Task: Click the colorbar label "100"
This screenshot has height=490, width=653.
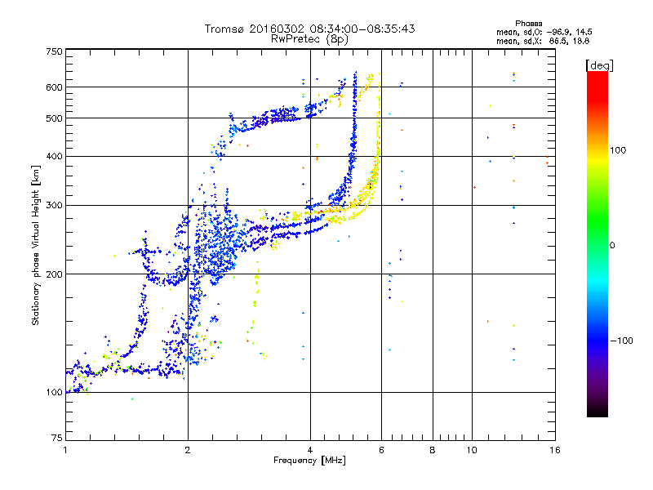Action: coord(618,150)
